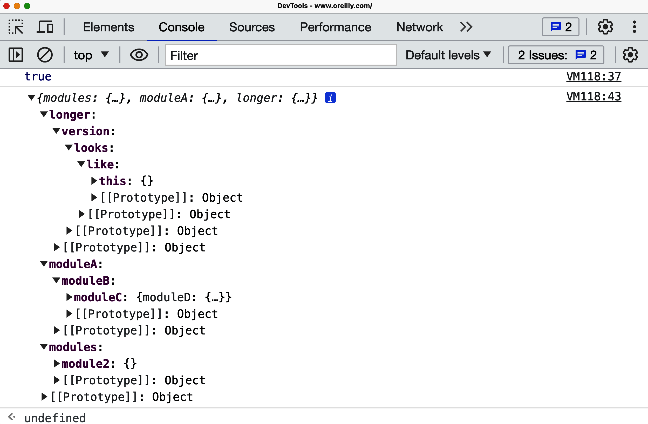Open the console settings gear icon

pos(630,55)
